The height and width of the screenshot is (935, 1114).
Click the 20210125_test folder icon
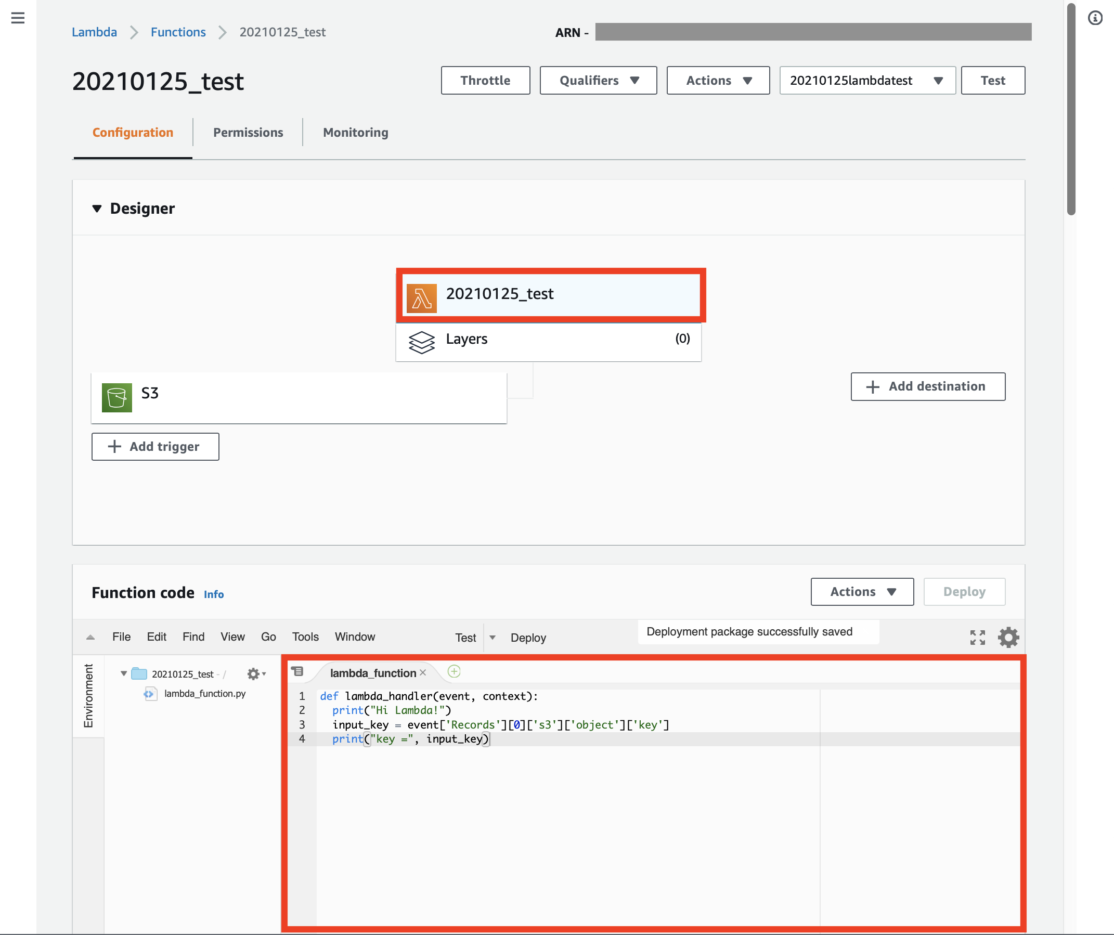click(139, 673)
